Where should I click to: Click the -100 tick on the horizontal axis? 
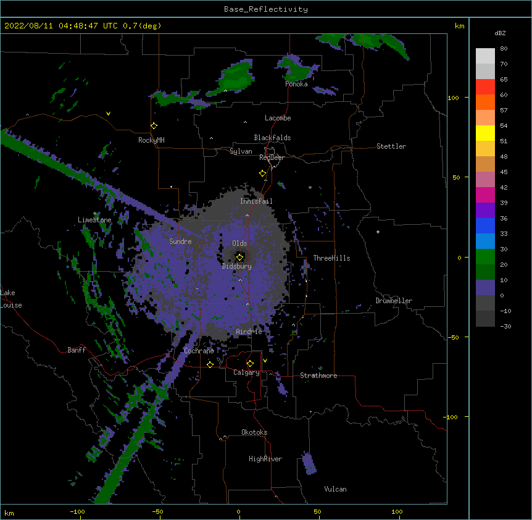tap(77, 511)
